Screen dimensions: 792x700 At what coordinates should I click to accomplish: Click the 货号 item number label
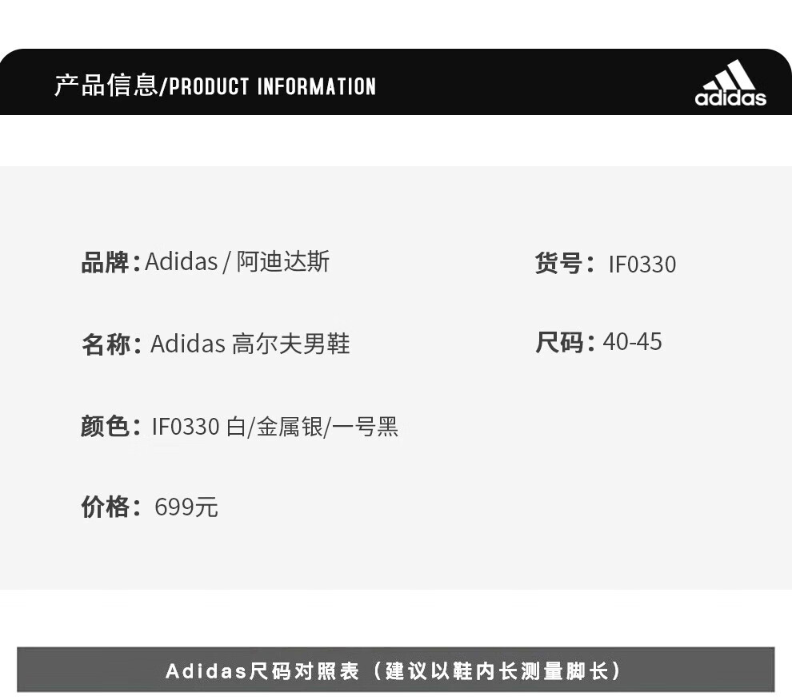tap(559, 263)
